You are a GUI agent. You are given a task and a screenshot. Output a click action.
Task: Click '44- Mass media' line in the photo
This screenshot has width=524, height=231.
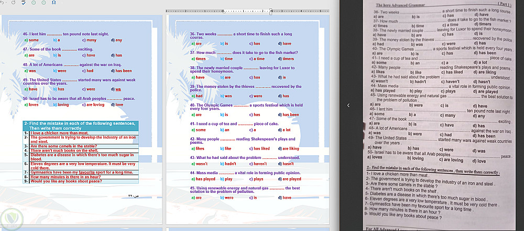coord(442,87)
